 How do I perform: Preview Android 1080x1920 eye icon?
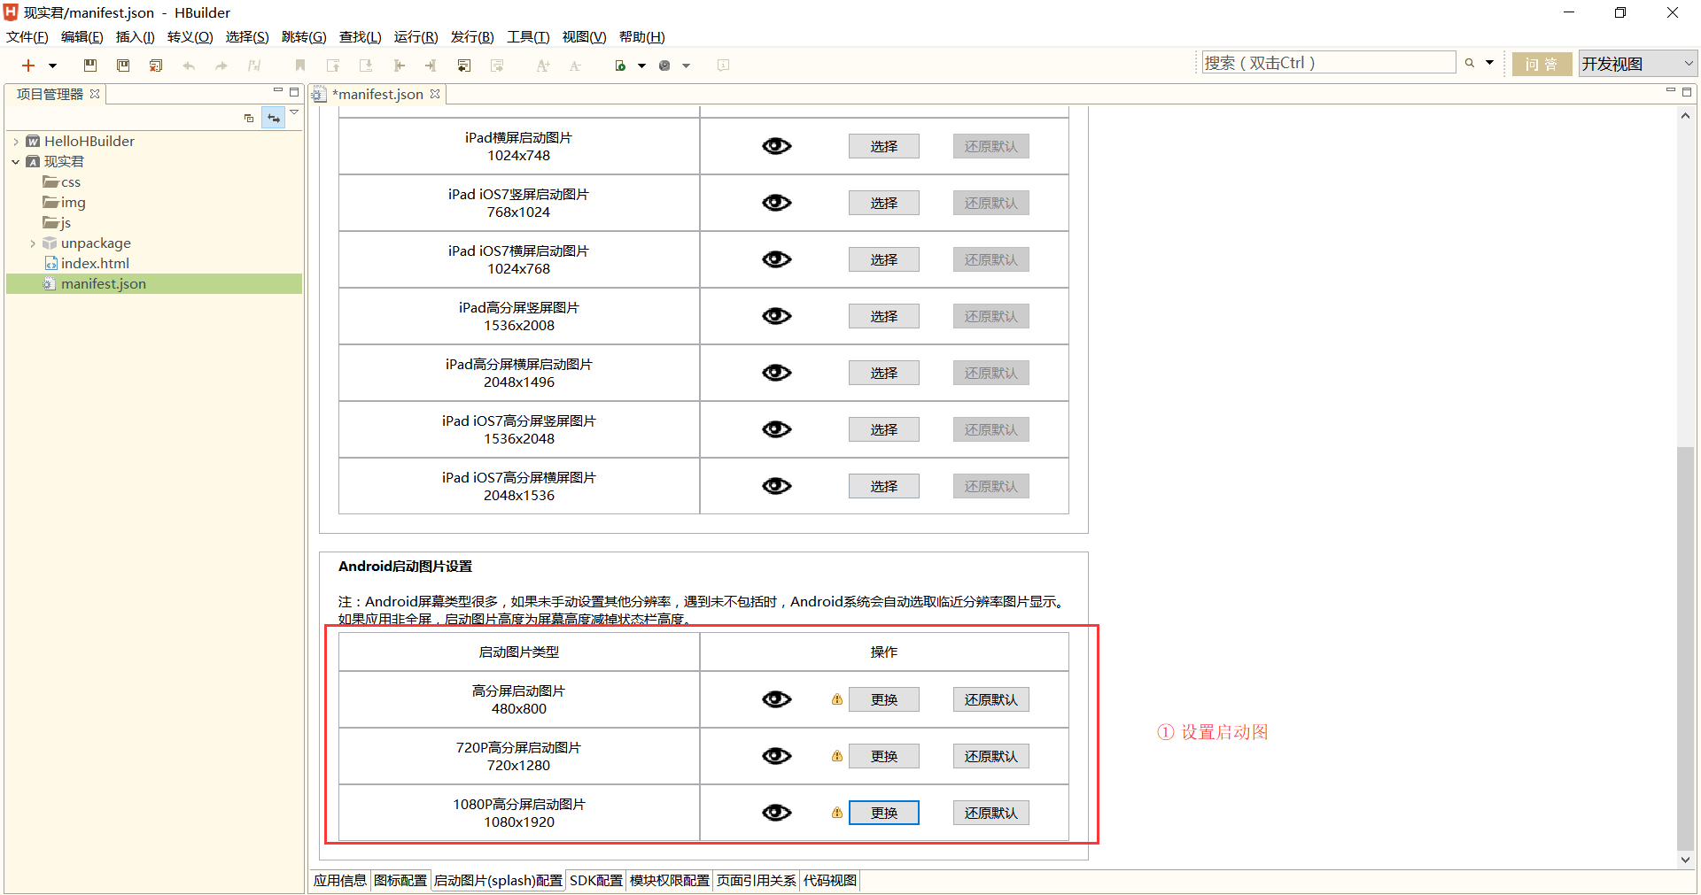coord(777,813)
